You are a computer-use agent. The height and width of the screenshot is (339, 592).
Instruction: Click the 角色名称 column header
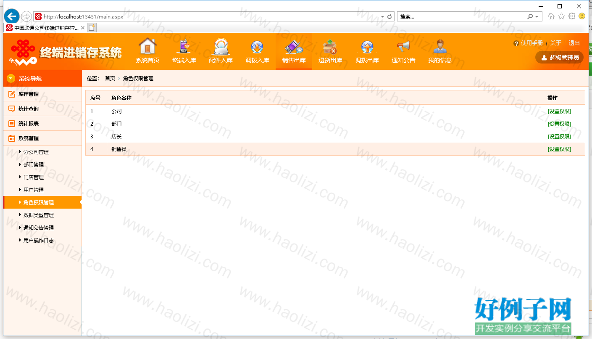121,98
